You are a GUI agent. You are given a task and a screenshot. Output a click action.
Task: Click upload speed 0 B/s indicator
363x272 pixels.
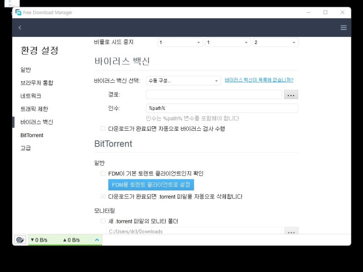click(x=71, y=240)
